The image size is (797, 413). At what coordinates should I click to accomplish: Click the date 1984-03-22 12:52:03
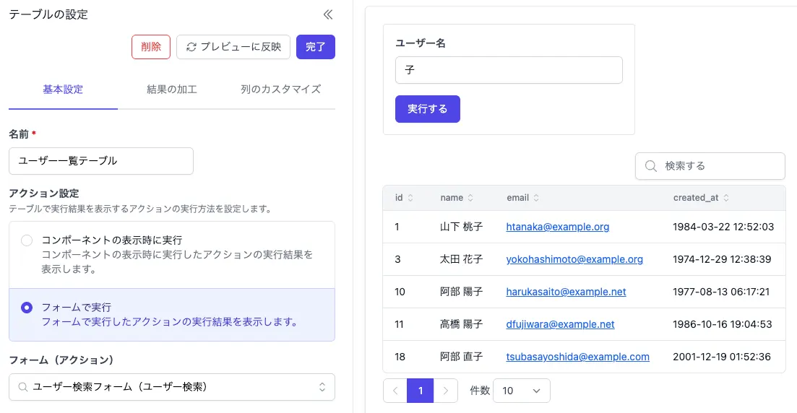[723, 227]
